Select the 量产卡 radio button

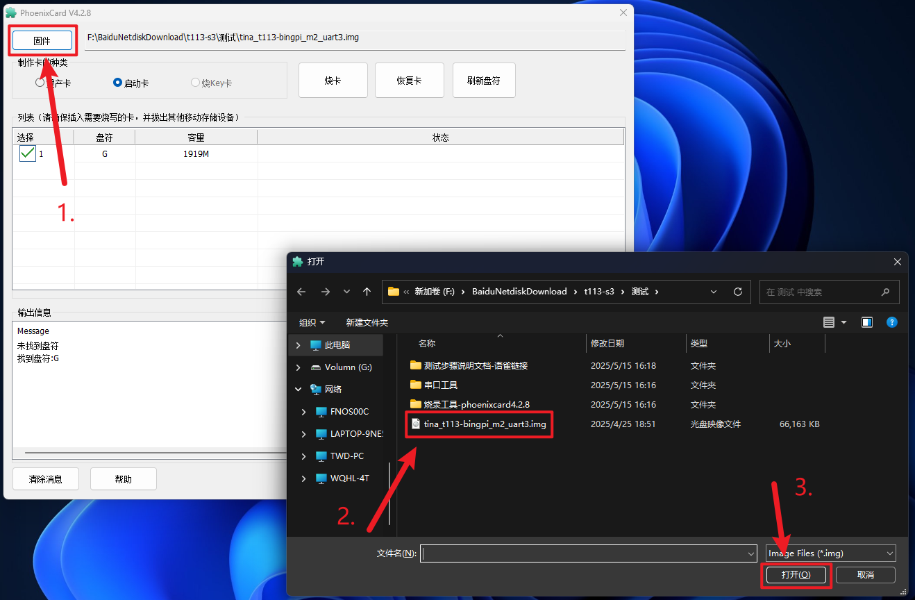tap(40, 83)
